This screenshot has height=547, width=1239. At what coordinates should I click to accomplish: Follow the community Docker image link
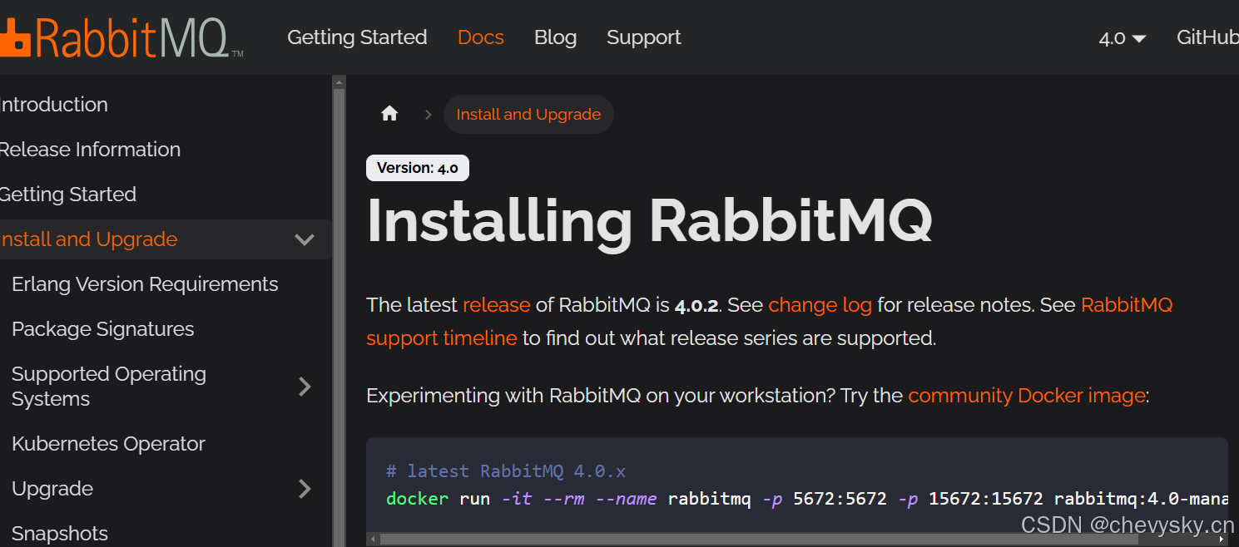1027,396
